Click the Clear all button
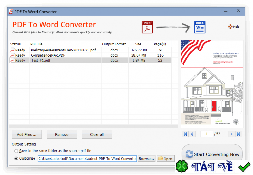The image size is (253, 175). coord(97,134)
